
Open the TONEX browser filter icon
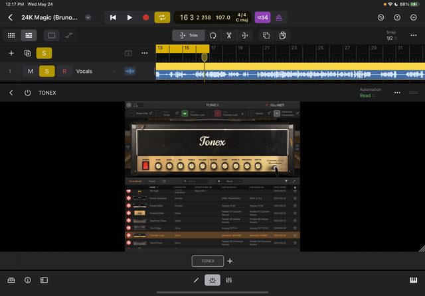pyautogui.click(x=286, y=181)
